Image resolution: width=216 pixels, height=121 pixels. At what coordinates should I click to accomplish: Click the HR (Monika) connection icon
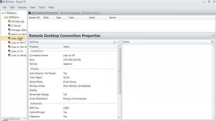coord(9,22)
